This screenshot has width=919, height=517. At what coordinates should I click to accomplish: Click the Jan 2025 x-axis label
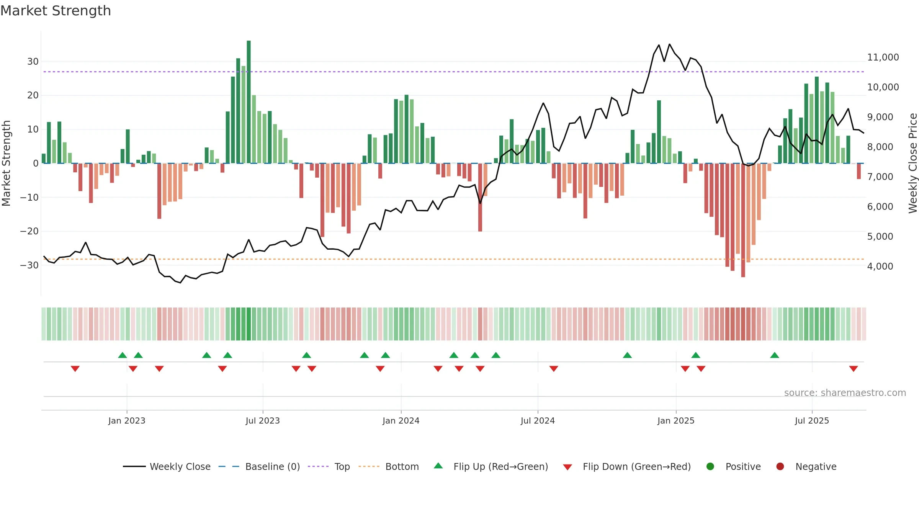click(676, 420)
